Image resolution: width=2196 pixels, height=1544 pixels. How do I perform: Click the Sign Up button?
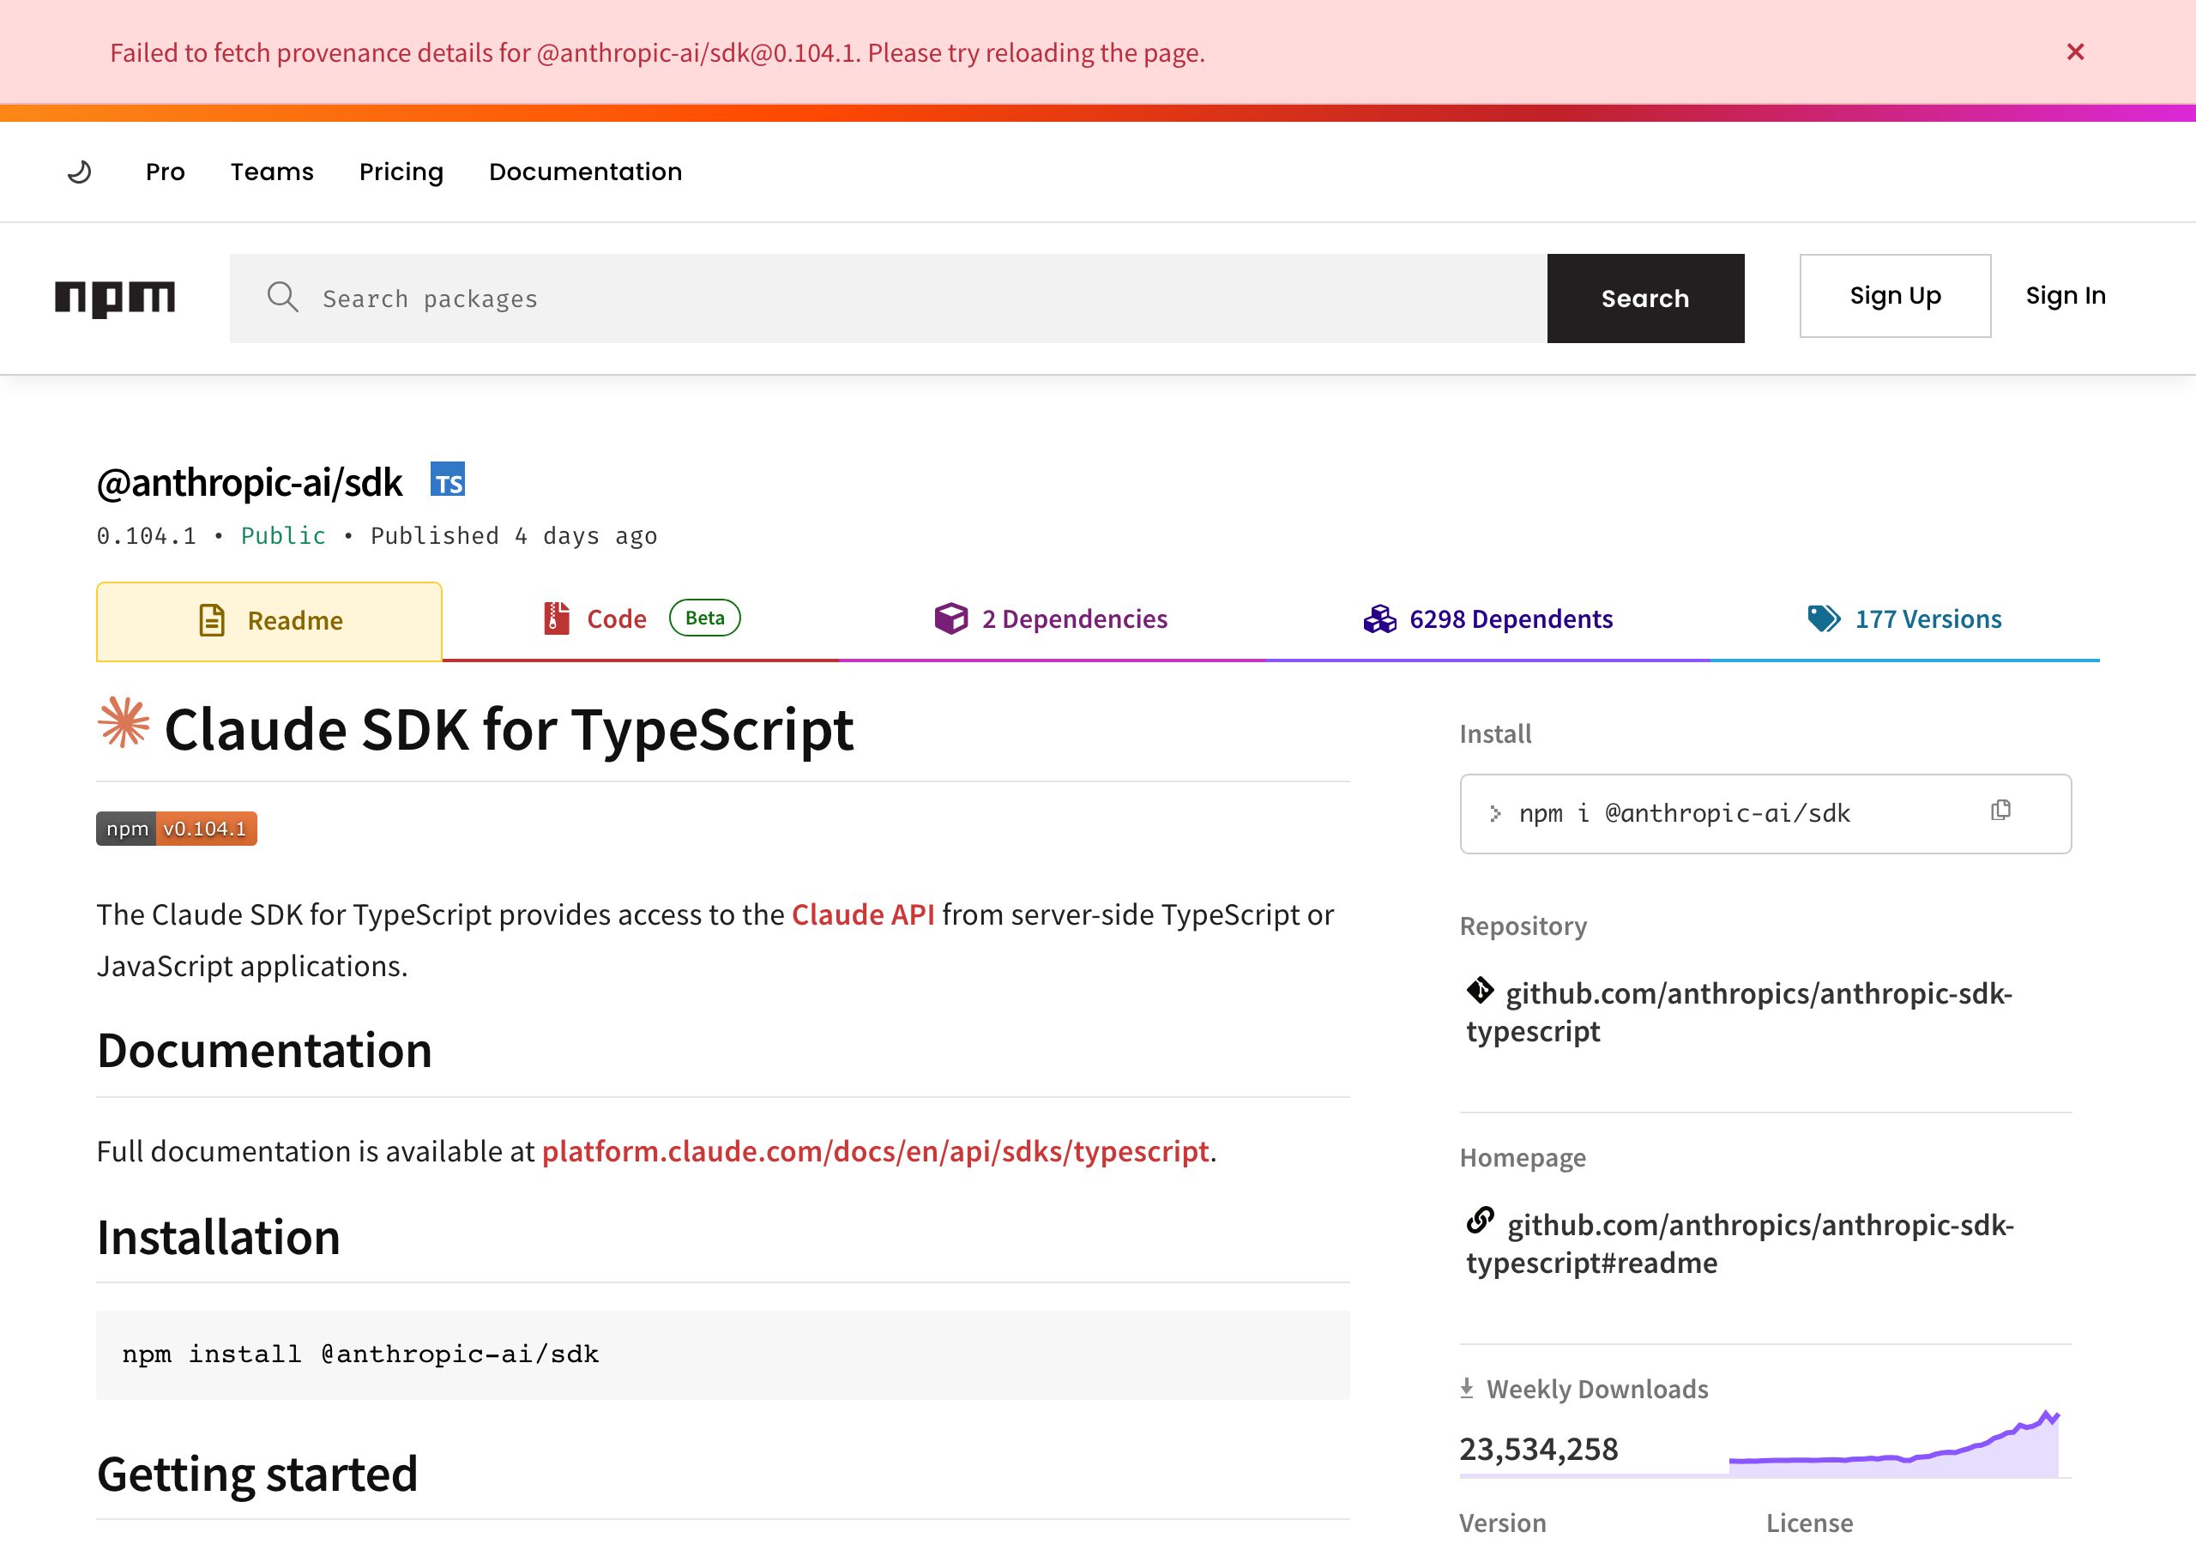(x=1895, y=296)
